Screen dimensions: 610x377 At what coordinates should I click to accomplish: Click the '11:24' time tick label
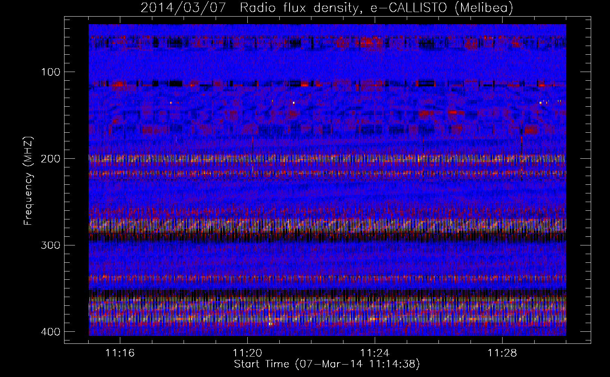(x=375, y=353)
